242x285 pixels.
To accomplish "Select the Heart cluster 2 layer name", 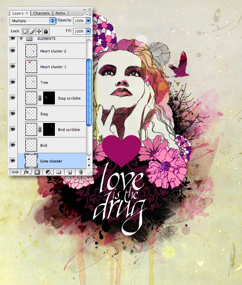I will [x=53, y=51].
